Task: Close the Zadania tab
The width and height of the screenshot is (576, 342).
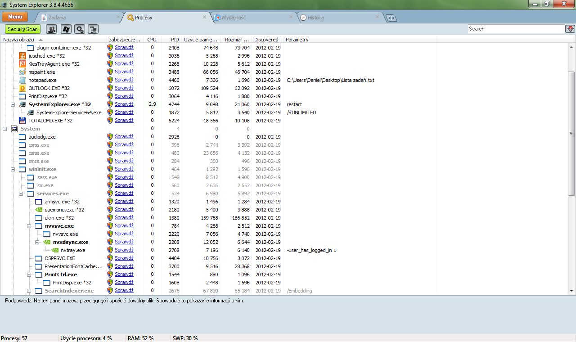Action: pyautogui.click(x=118, y=17)
